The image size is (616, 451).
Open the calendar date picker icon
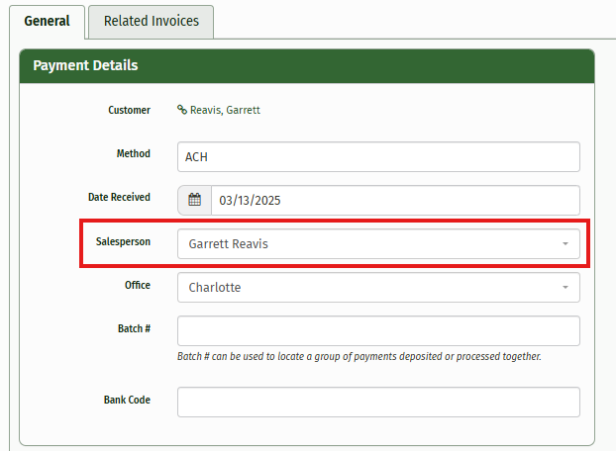coord(194,200)
